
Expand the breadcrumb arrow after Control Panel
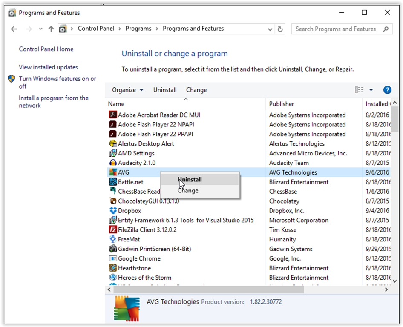[120, 29]
